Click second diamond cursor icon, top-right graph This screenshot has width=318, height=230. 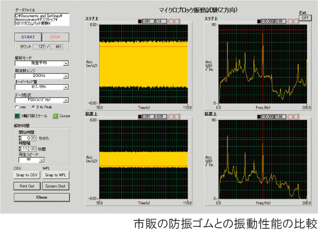296,21
